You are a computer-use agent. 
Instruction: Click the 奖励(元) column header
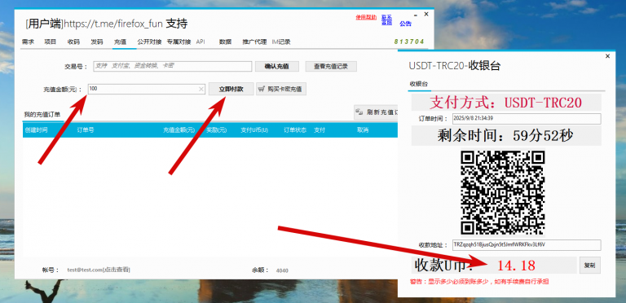click(216, 130)
